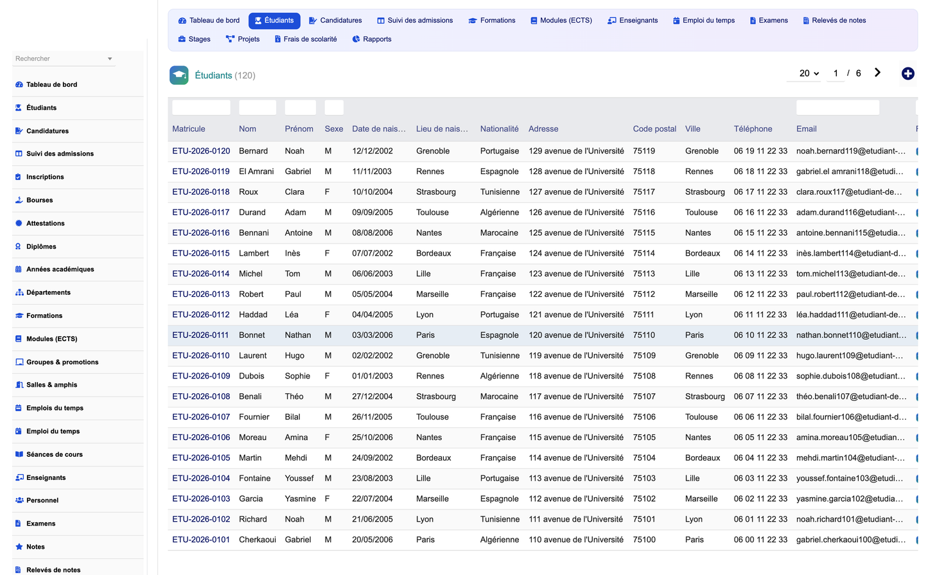This screenshot has width=928, height=575.
Task: Click the Suivi des admissions sidebar icon
Action: 19,154
